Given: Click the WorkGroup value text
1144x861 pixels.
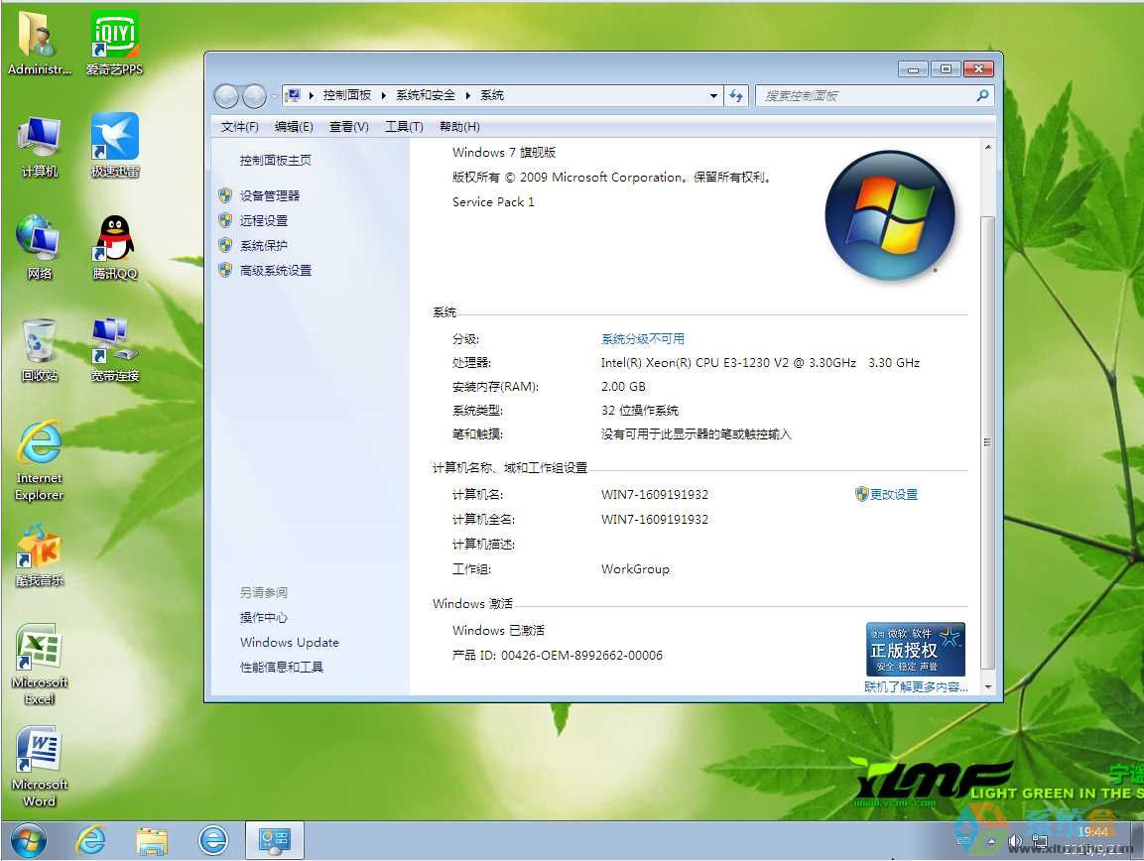Looking at the screenshot, I should pyautogui.click(x=635, y=569).
